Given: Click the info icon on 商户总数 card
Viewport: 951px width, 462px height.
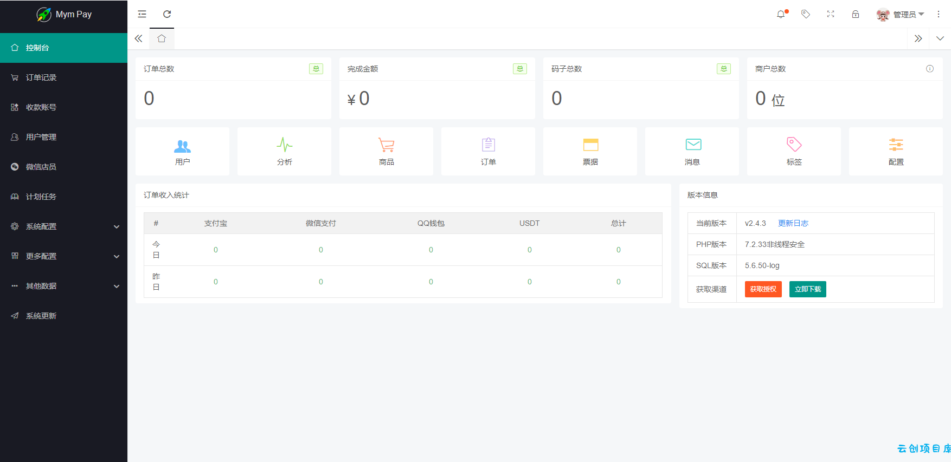Looking at the screenshot, I should (930, 69).
